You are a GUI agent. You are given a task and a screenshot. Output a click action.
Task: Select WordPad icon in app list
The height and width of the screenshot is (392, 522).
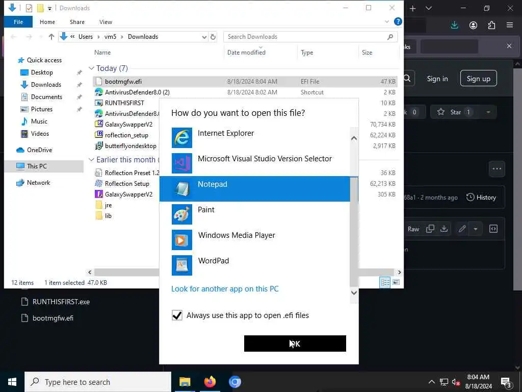point(182,265)
